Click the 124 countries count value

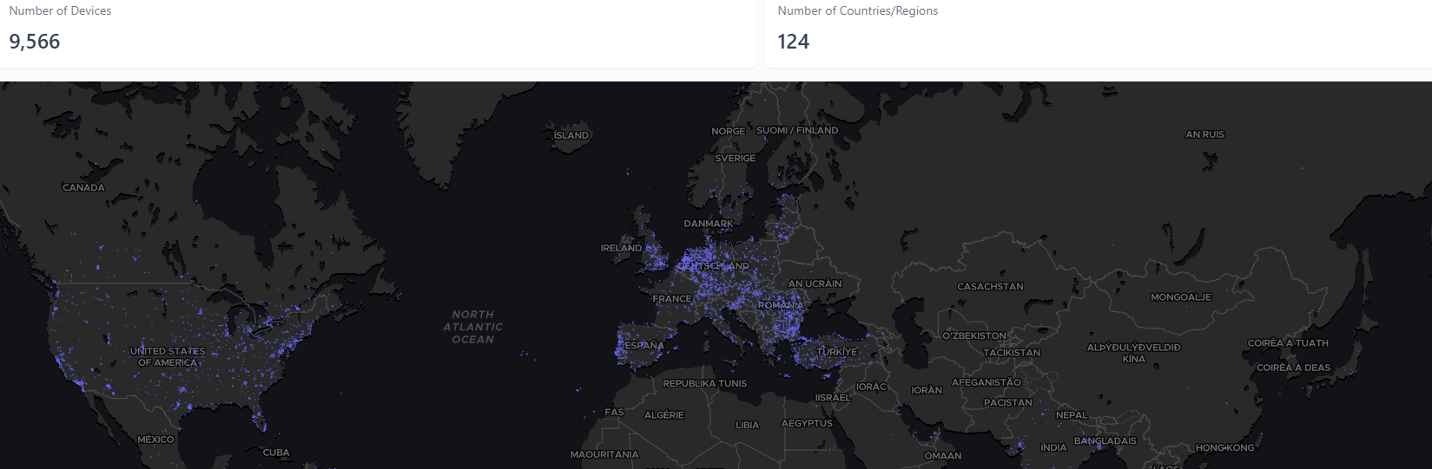(793, 42)
